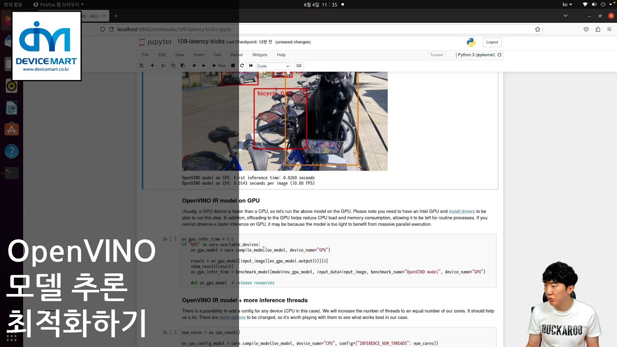Open the ko input language dropdown
Image resolution: width=617 pixels, height=347 pixels.
click(x=567, y=4)
